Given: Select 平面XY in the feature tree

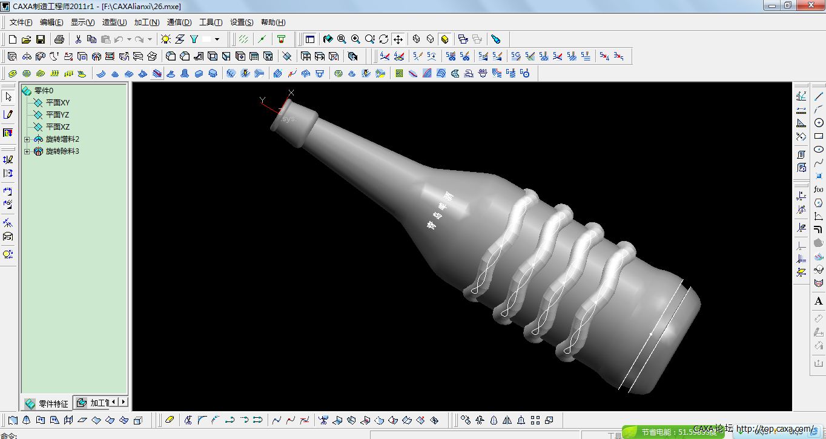Looking at the screenshot, I should point(58,103).
